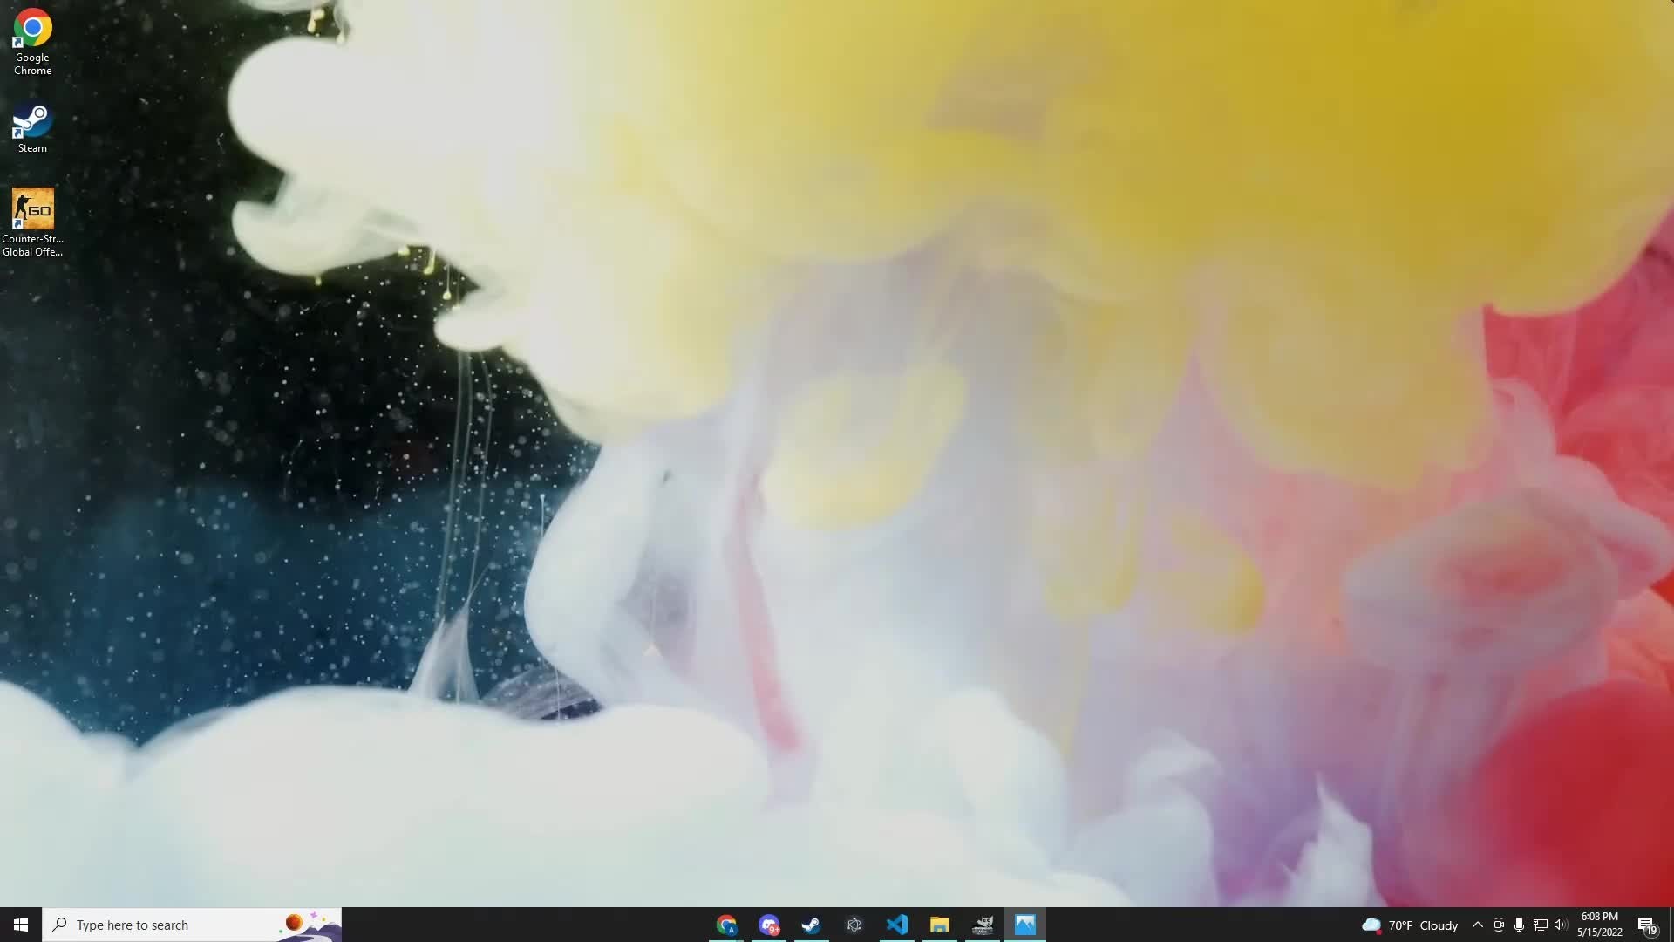The width and height of the screenshot is (1674, 942).
Task: Open the network status tray icon
Action: coord(1540,925)
